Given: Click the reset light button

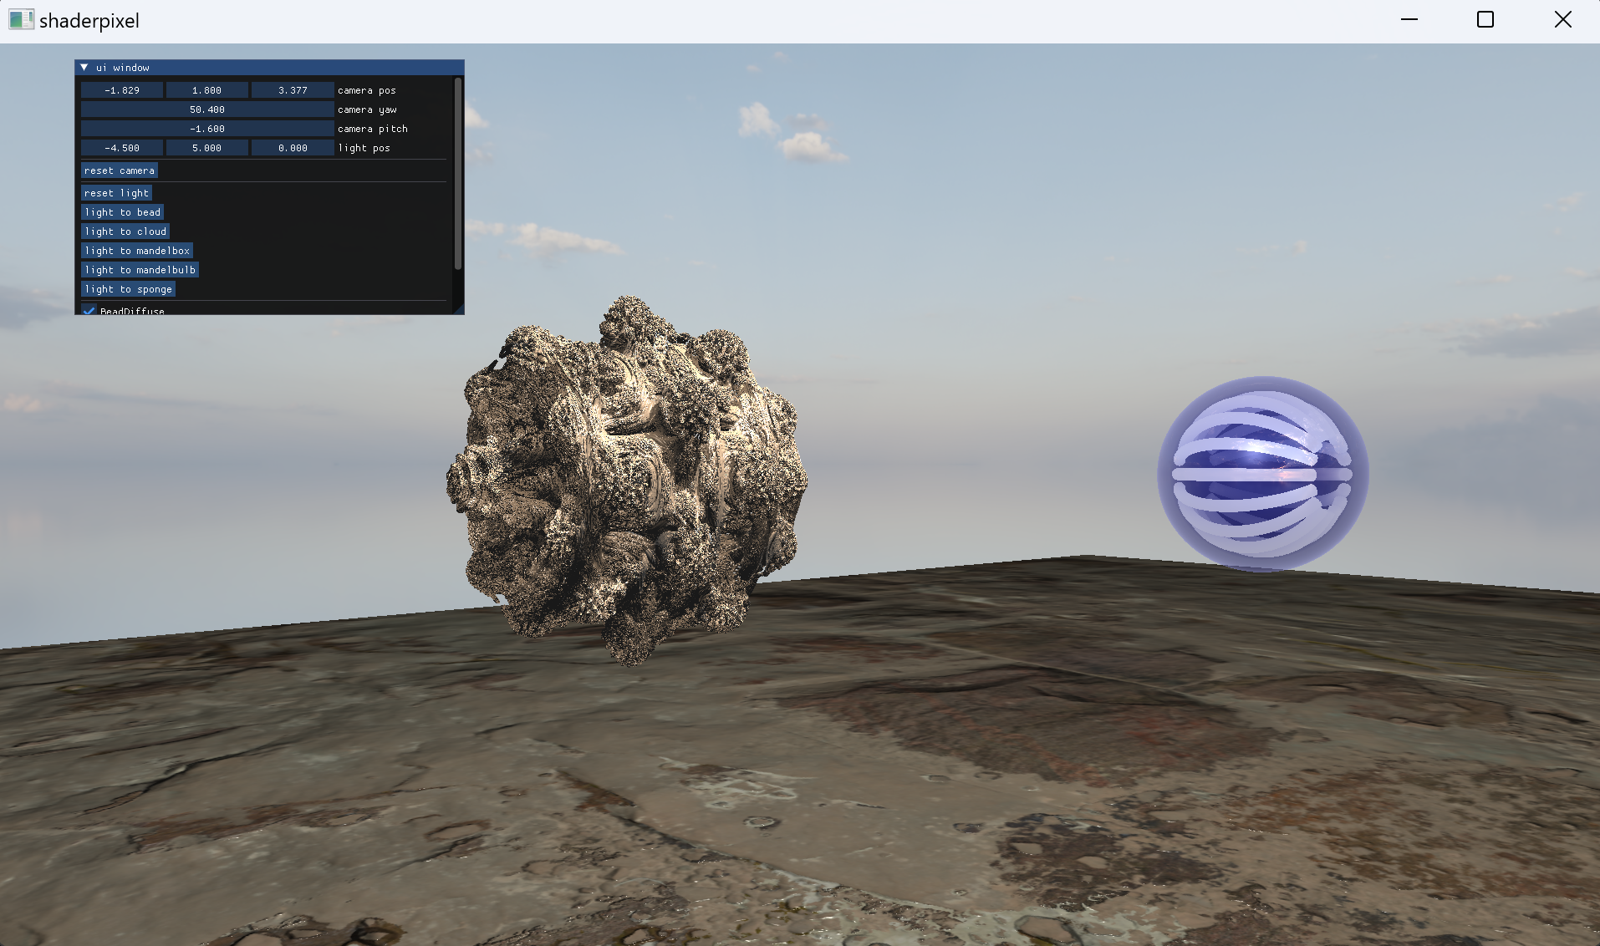Looking at the screenshot, I should [x=116, y=193].
